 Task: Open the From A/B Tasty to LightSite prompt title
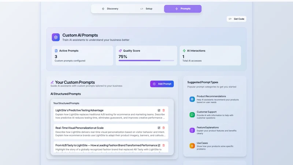pyautogui.click(x=106, y=145)
